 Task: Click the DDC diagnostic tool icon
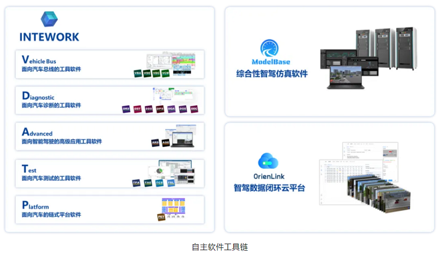coord(194,109)
